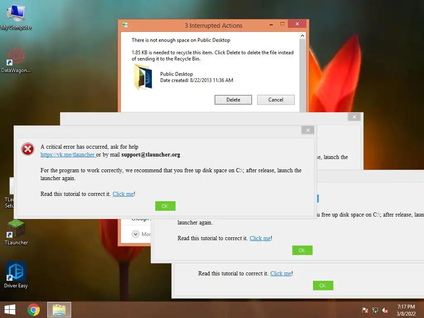Close the 3 Interrupted Actions window

tap(297, 24)
